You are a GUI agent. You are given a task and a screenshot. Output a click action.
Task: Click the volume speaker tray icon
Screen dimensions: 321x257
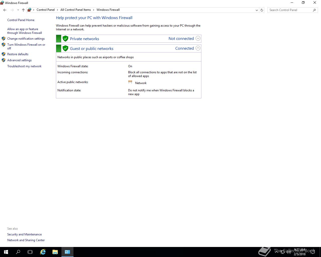point(288,252)
